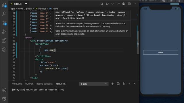Screen dimensions: 184x103
Task: Switch to the PROBLEMS panel tab
Action: tap(17, 84)
